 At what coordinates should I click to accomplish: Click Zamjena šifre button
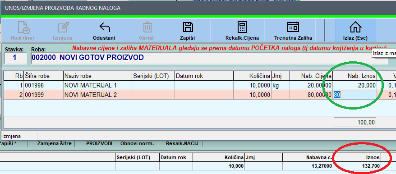(x=54, y=143)
